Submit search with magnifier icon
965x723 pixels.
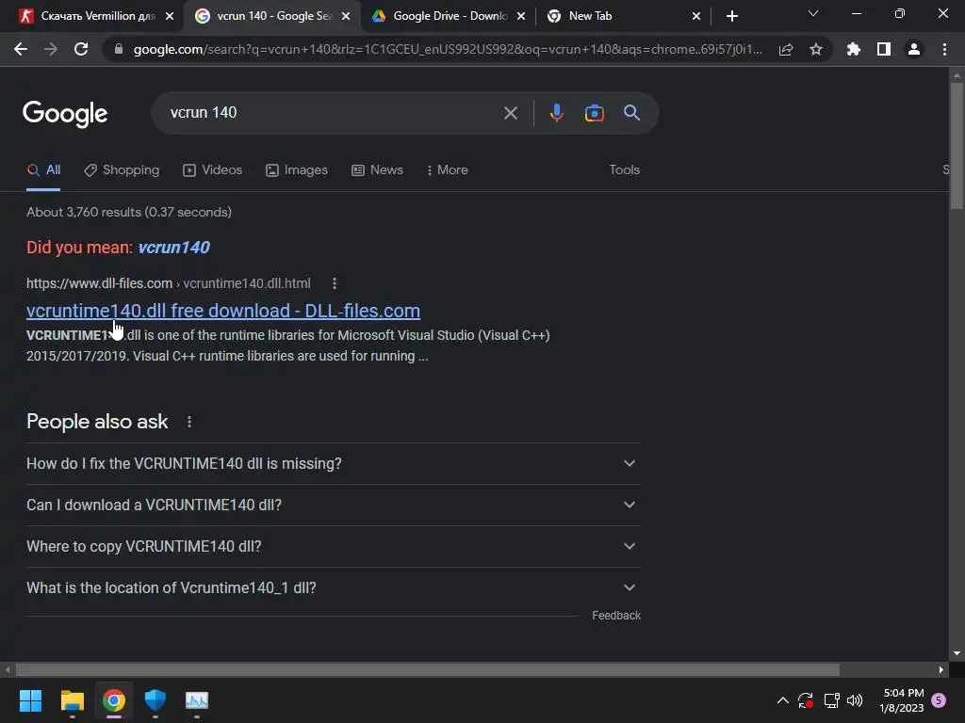pos(631,113)
